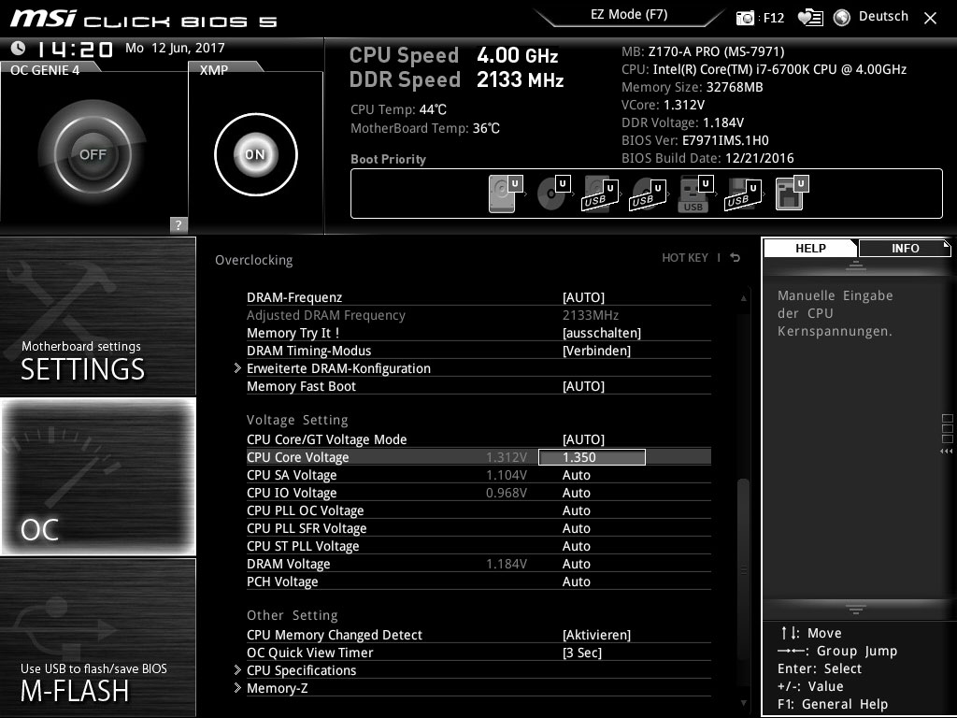Viewport: 957px width, 718px height.
Task: Click the globe language icon
Action: click(842, 18)
